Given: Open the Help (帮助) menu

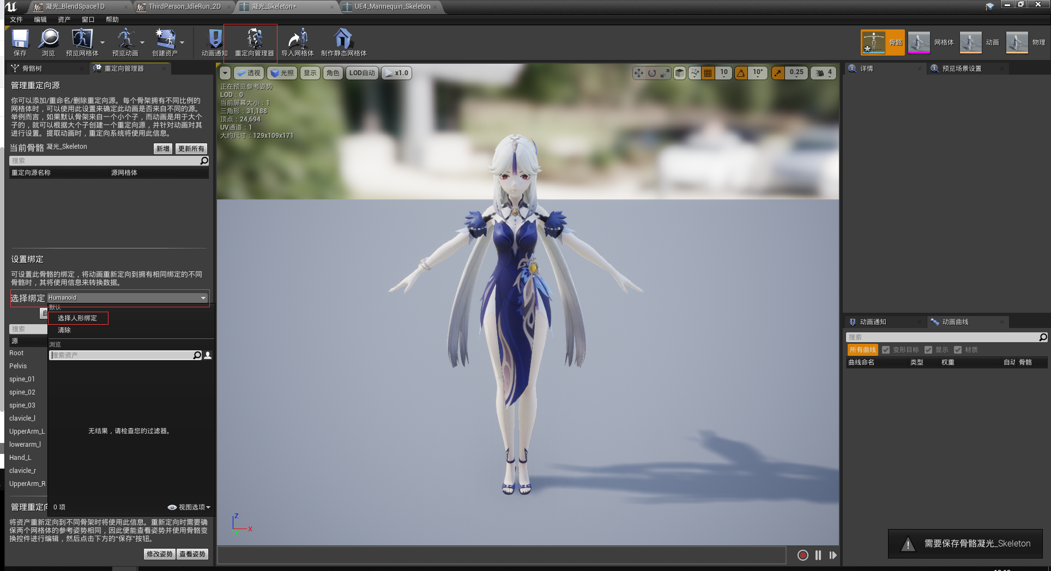Looking at the screenshot, I should 112,20.
